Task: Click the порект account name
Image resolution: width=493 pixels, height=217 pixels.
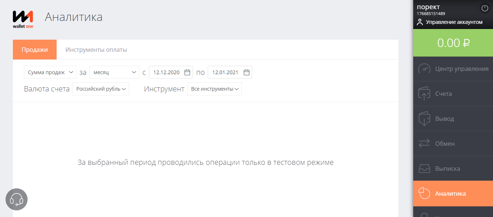Action: (428, 7)
